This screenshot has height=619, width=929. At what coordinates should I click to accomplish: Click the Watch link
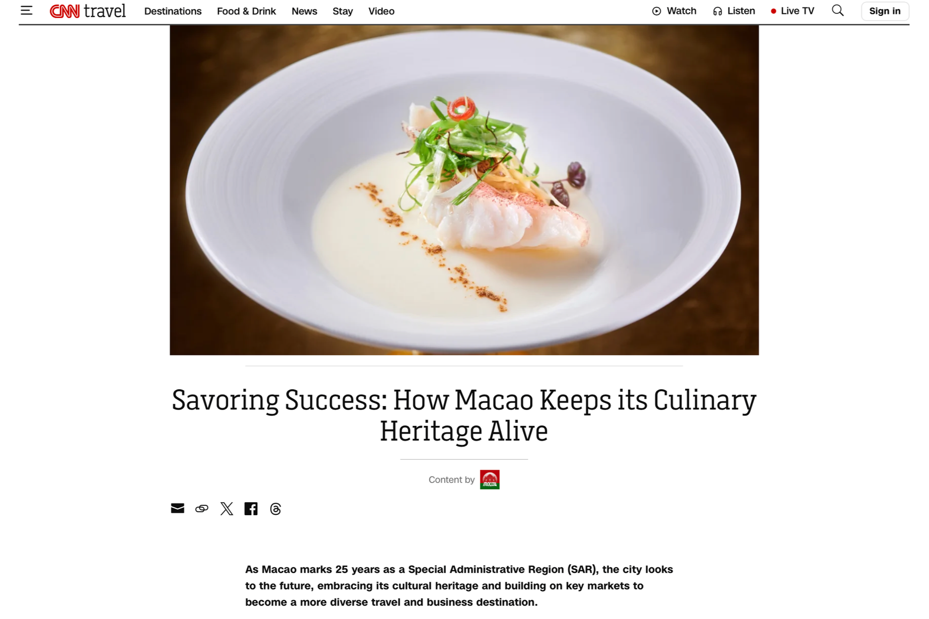click(x=674, y=11)
